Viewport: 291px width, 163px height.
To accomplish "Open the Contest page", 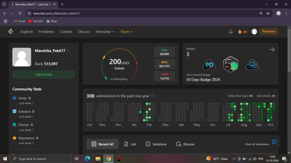I will pos(66,32).
